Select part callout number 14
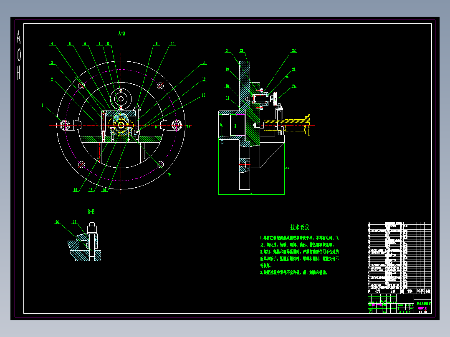Image resolution: width=450 pixels, height=337 pixels. tap(104, 190)
